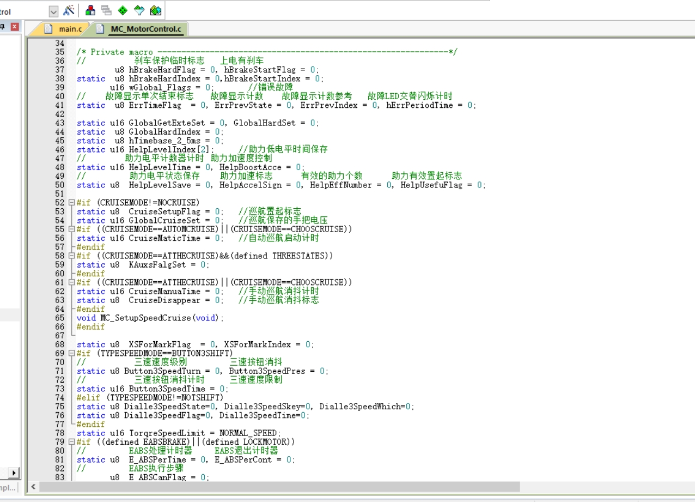The width and height of the screenshot is (695, 502).
Task: Click the variable hTimebase_2_5ms
Action: click(x=164, y=141)
